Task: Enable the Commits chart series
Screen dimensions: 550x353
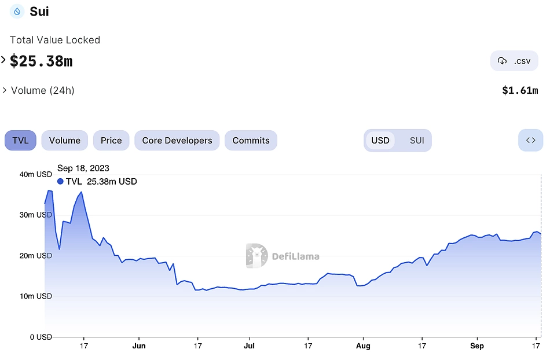Action: point(251,140)
